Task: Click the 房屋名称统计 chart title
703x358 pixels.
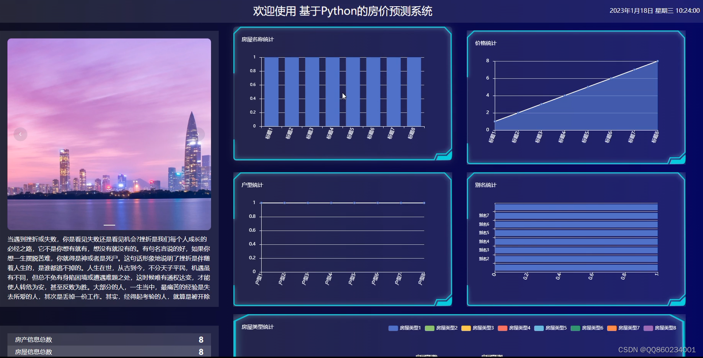Action: tap(257, 39)
